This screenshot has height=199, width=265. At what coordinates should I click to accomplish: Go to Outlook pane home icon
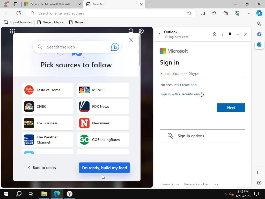[215, 34]
